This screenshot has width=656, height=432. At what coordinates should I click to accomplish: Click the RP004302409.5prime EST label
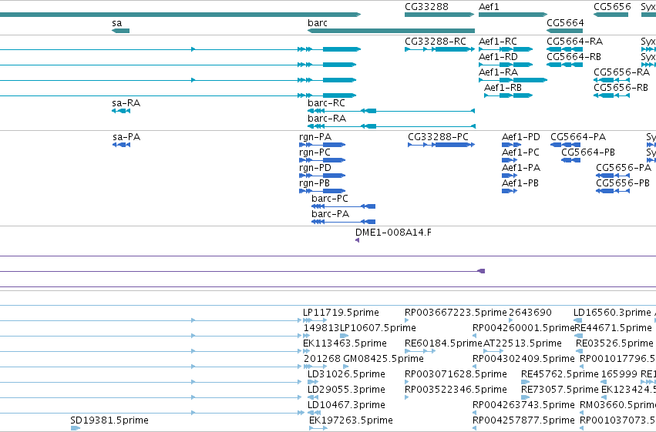[x=523, y=359]
